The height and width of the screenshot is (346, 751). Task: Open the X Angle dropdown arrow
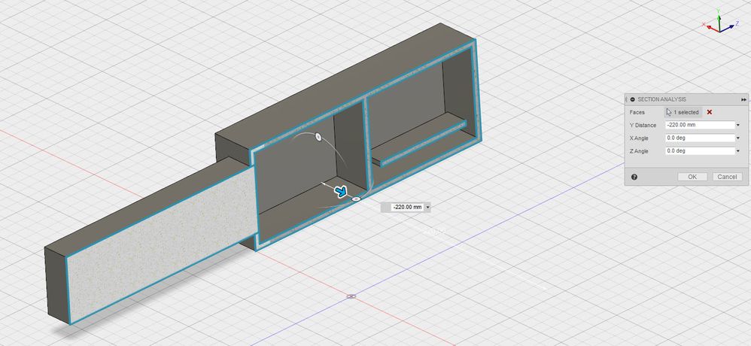[738, 138]
